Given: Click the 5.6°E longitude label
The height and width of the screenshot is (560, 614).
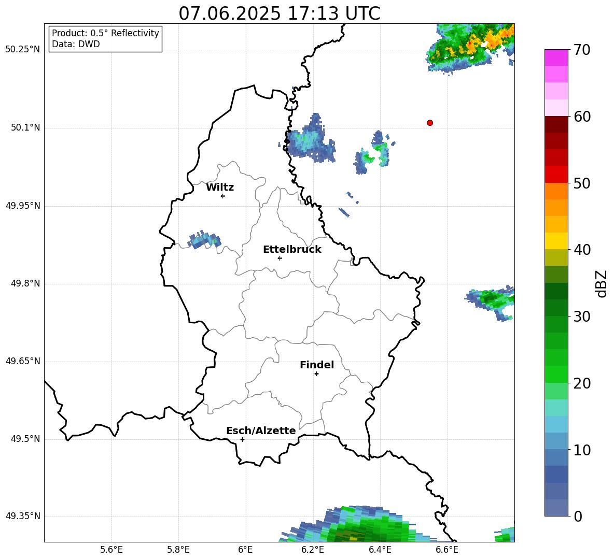Looking at the screenshot, I should point(111,550).
